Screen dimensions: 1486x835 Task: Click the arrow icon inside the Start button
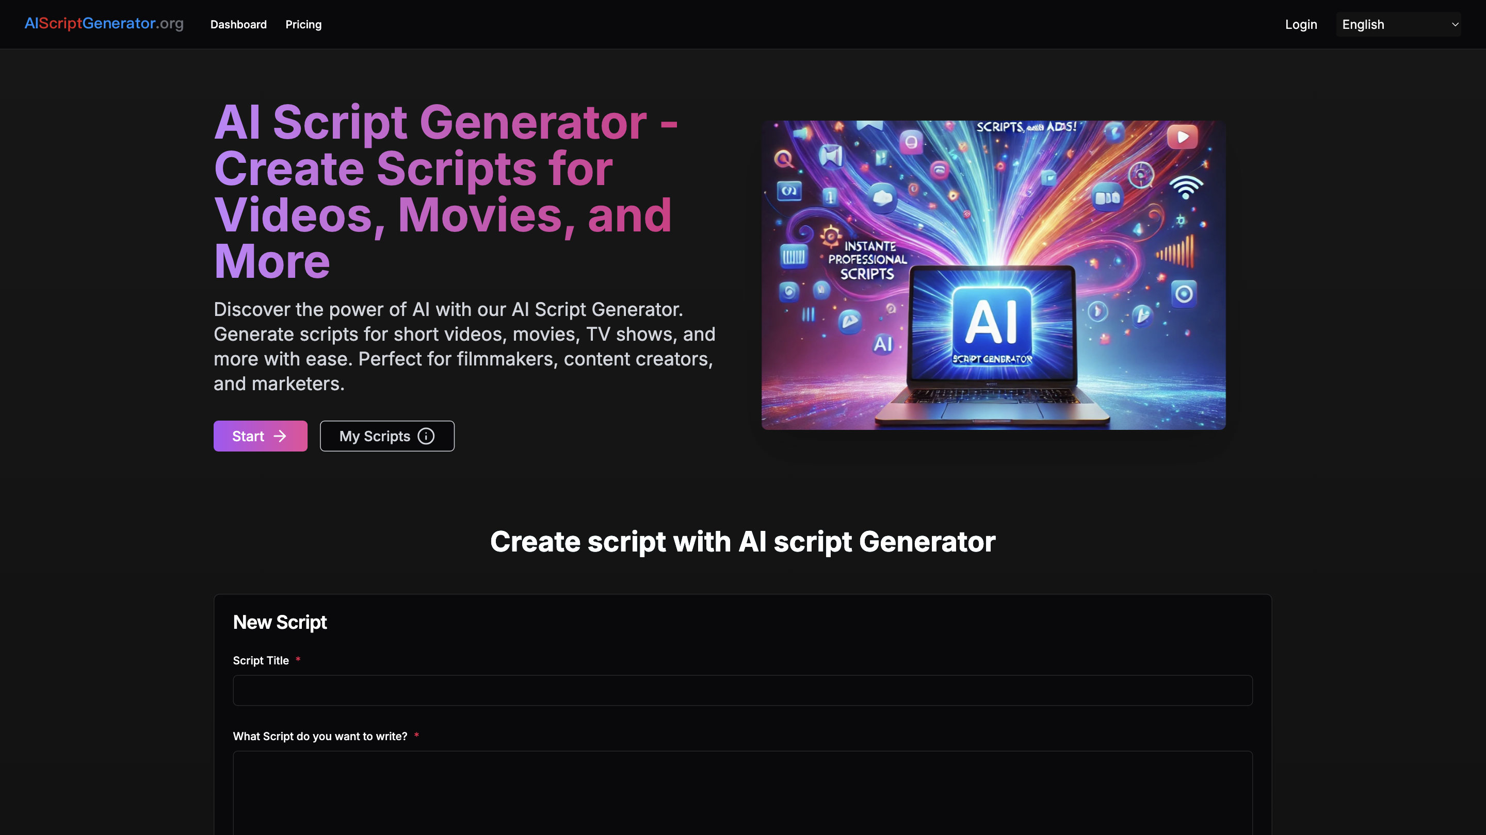(x=280, y=436)
